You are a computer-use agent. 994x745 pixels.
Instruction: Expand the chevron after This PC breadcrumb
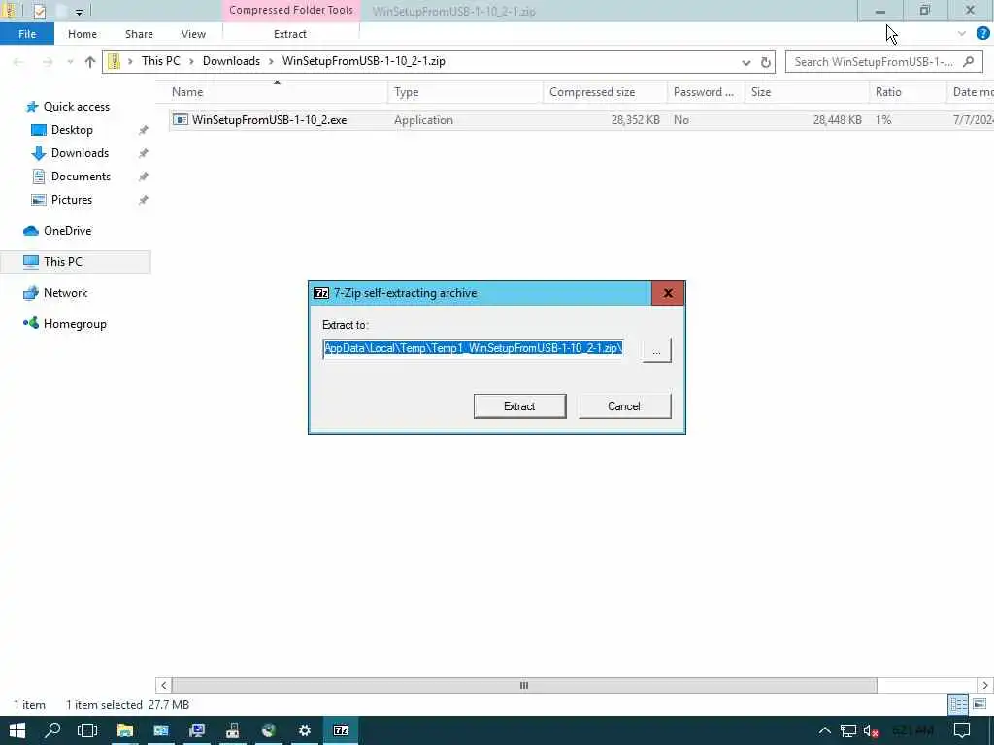(x=191, y=61)
